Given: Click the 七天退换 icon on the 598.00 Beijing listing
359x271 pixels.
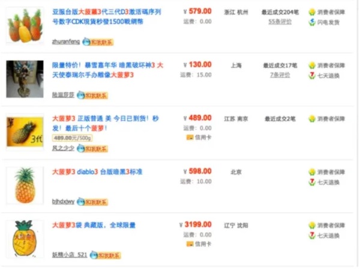Looking at the screenshot, I should (312, 182).
